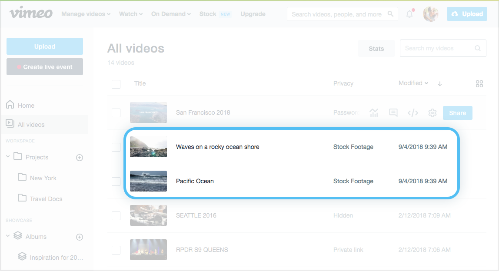Add a new project with plus icon

80,158
